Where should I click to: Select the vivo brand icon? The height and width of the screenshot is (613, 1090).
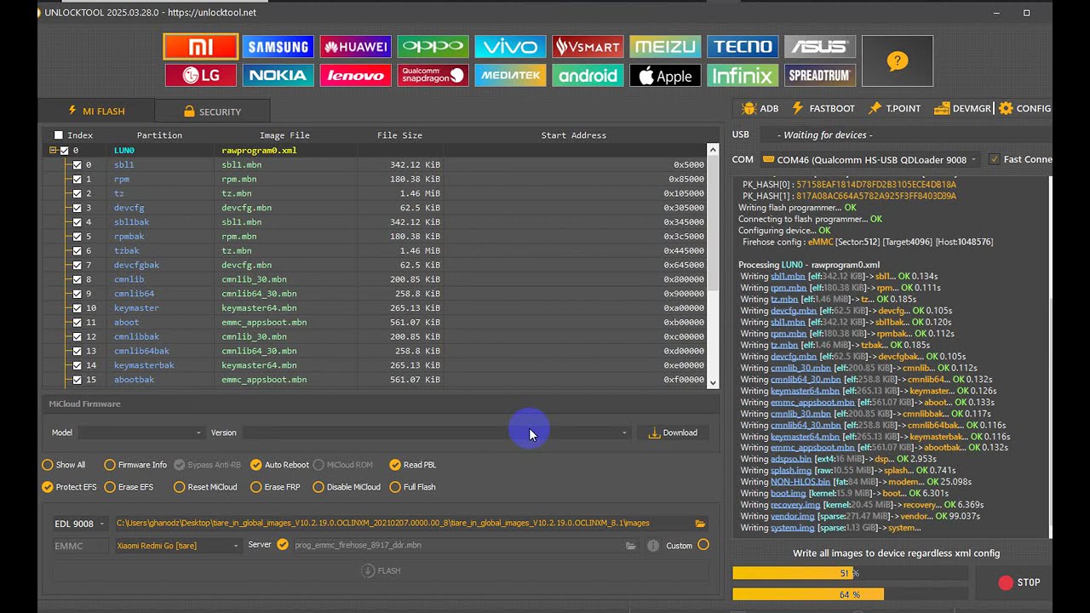click(510, 47)
